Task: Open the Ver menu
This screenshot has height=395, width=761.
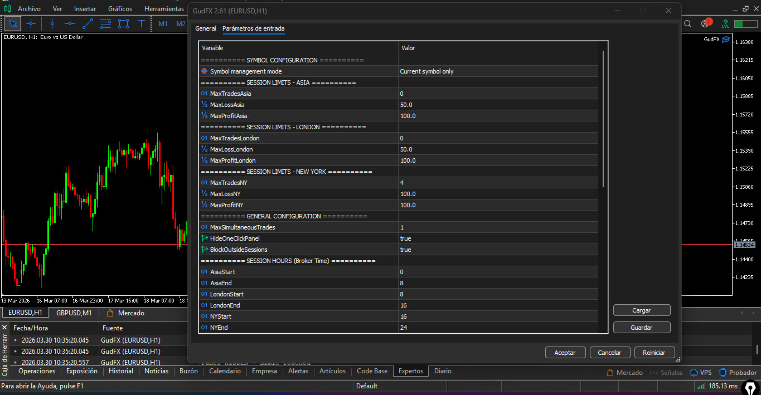Action: [57, 9]
